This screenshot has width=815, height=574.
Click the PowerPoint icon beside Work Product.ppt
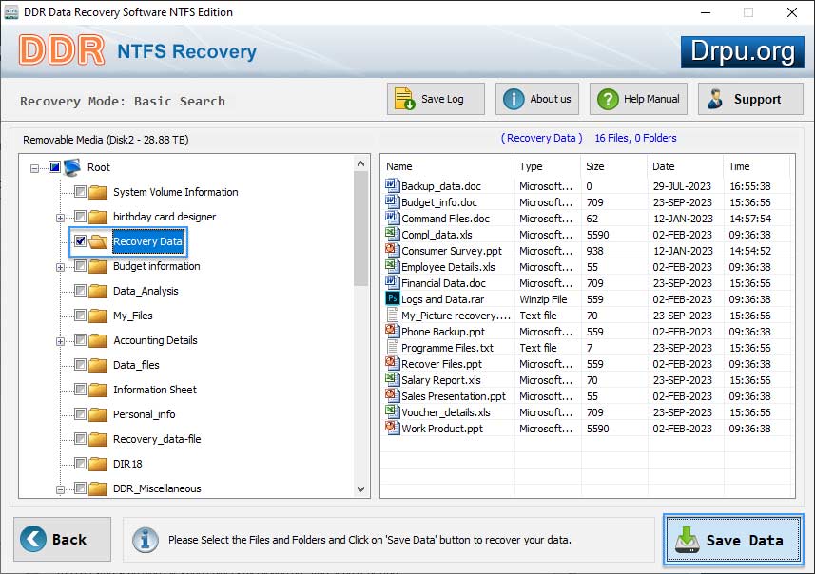coord(392,428)
